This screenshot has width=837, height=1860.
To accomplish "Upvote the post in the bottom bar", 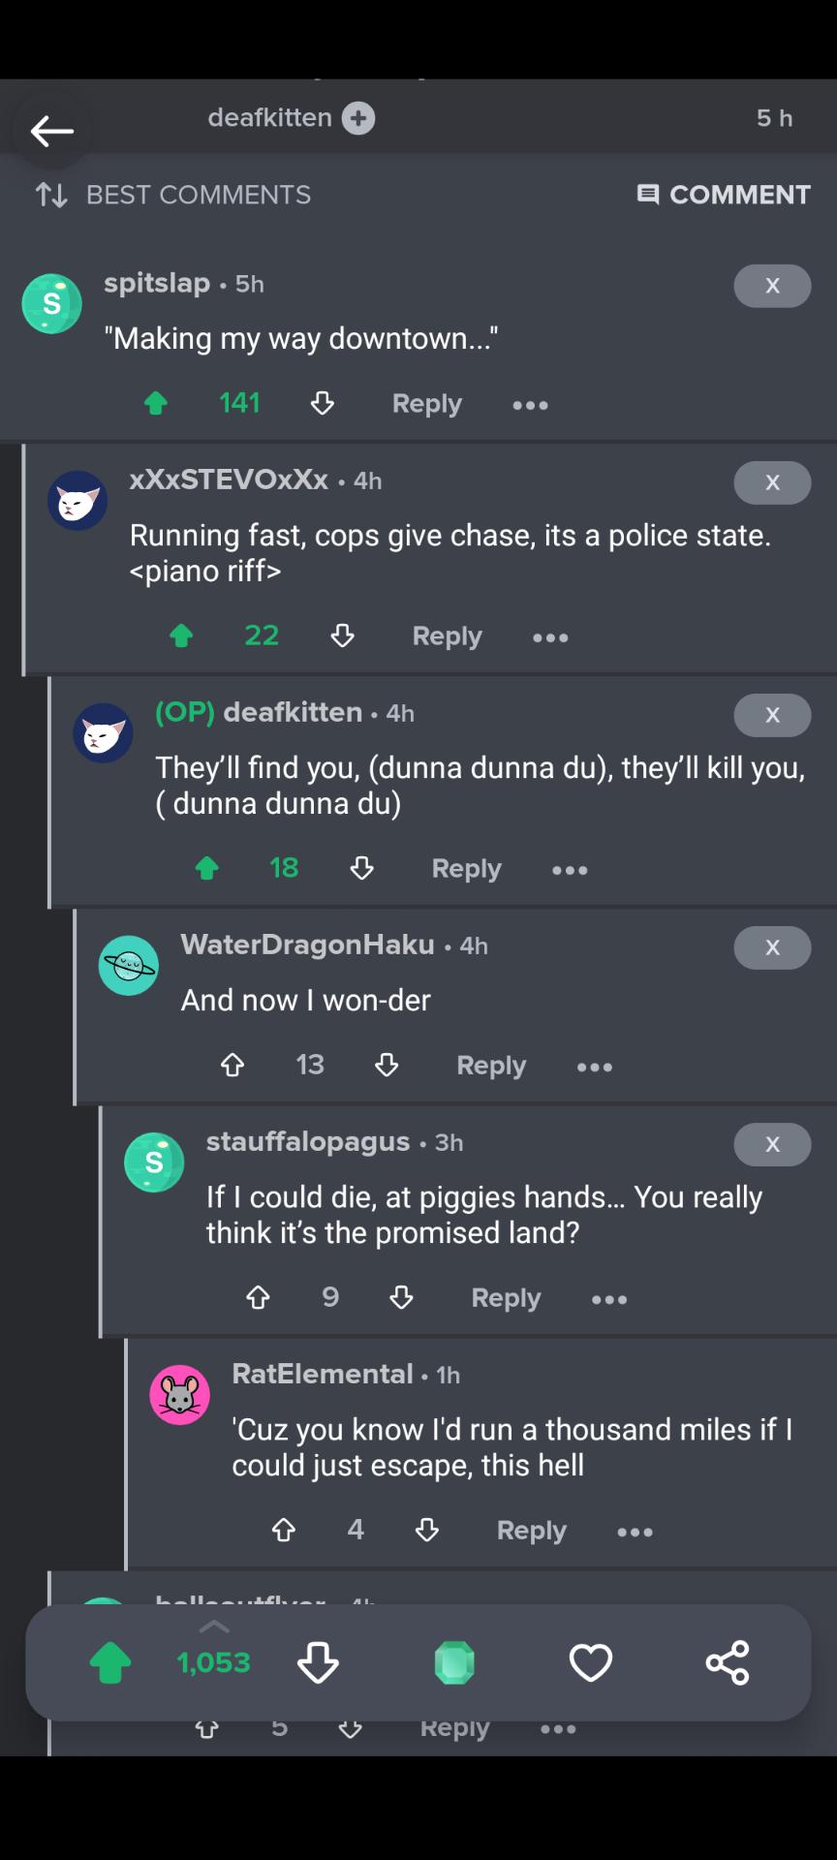I will click(109, 1662).
